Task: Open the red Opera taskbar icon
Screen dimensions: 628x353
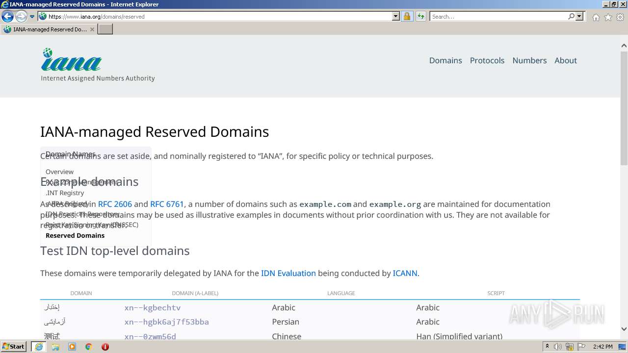Action: pyautogui.click(x=105, y=347)
